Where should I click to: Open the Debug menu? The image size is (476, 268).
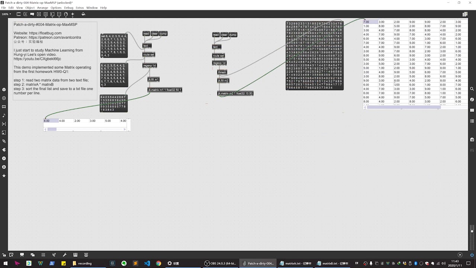pyautogui.click(x=68, y=8)
